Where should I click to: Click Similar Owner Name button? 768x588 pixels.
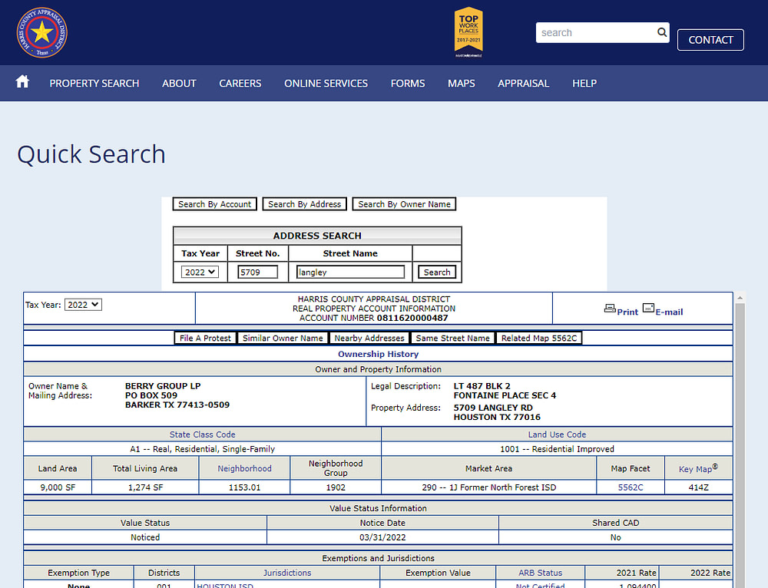(x=283, y=338)
